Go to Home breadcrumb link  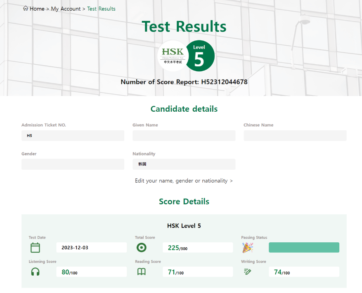click(37, 9)
